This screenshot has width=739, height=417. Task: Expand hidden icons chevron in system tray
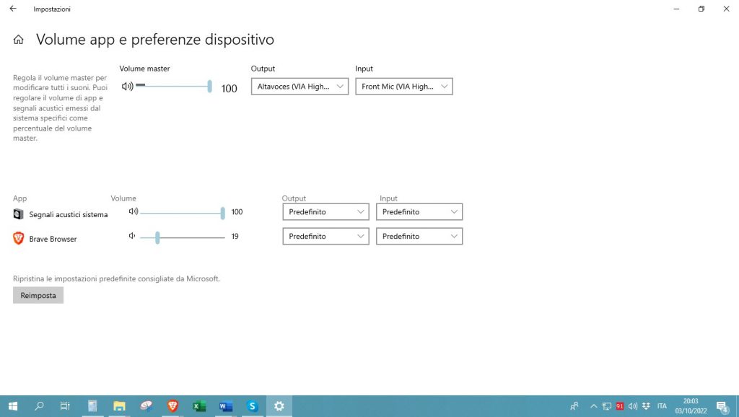coord(593,406)
